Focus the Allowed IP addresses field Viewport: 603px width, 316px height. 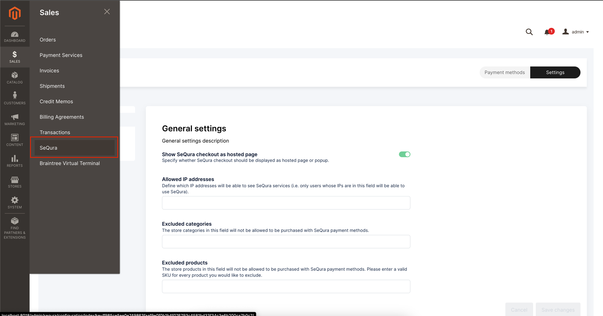tap(286, 203)
